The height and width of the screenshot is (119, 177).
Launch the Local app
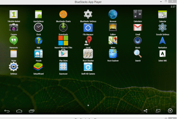click(x=88, y=41)
